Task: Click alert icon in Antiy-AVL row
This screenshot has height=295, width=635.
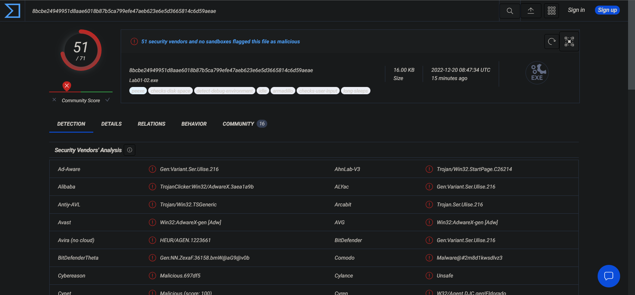Action: point(152,204)
